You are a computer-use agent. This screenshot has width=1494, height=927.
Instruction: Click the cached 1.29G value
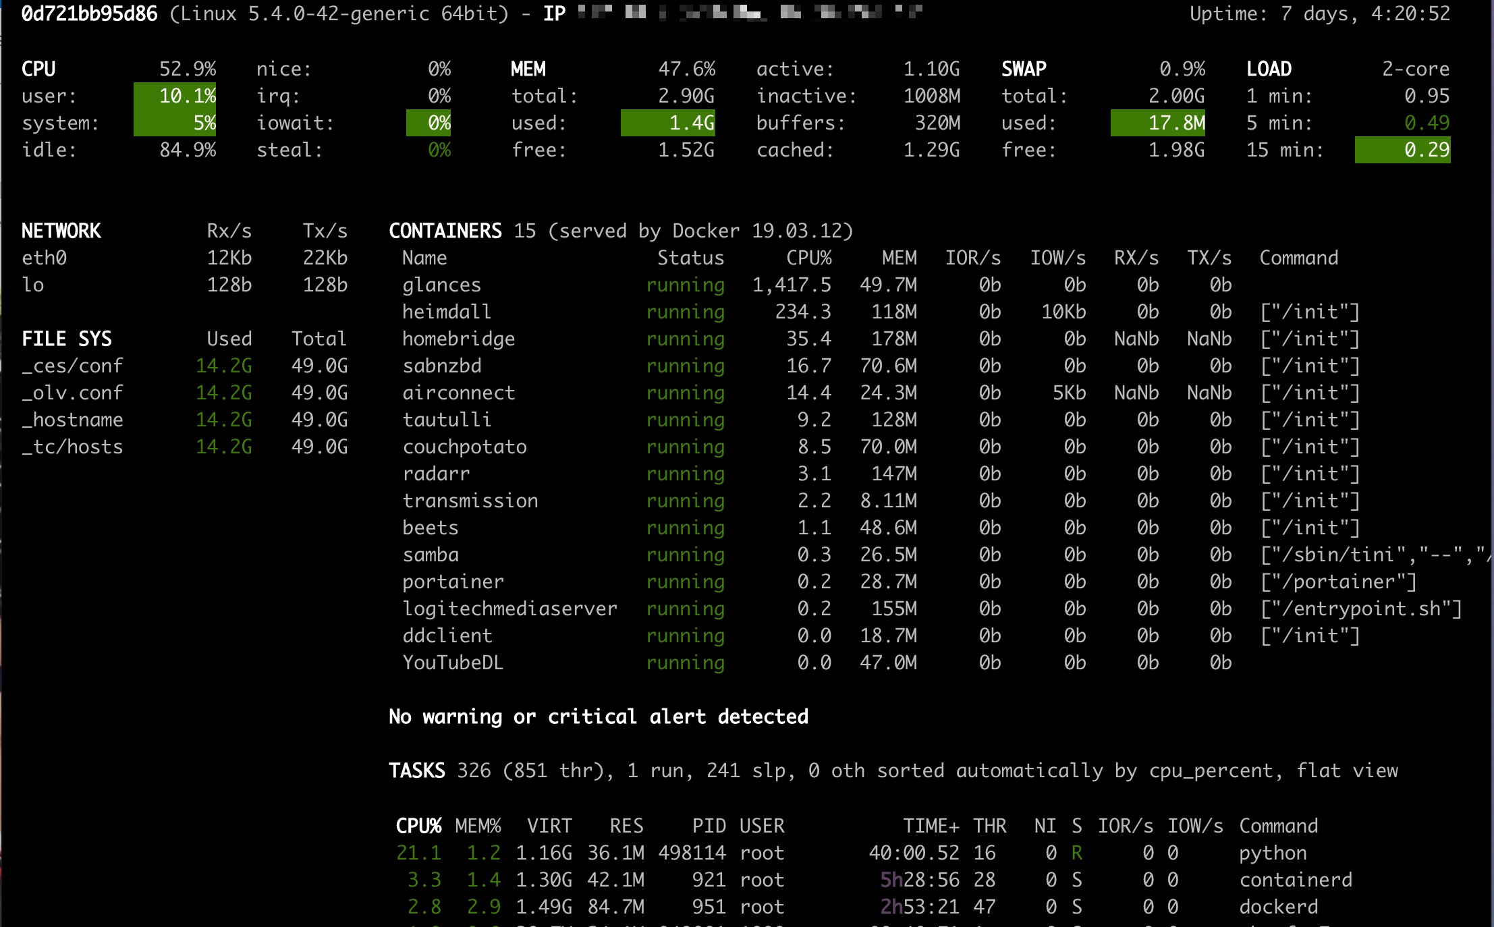tap(932, 150)
